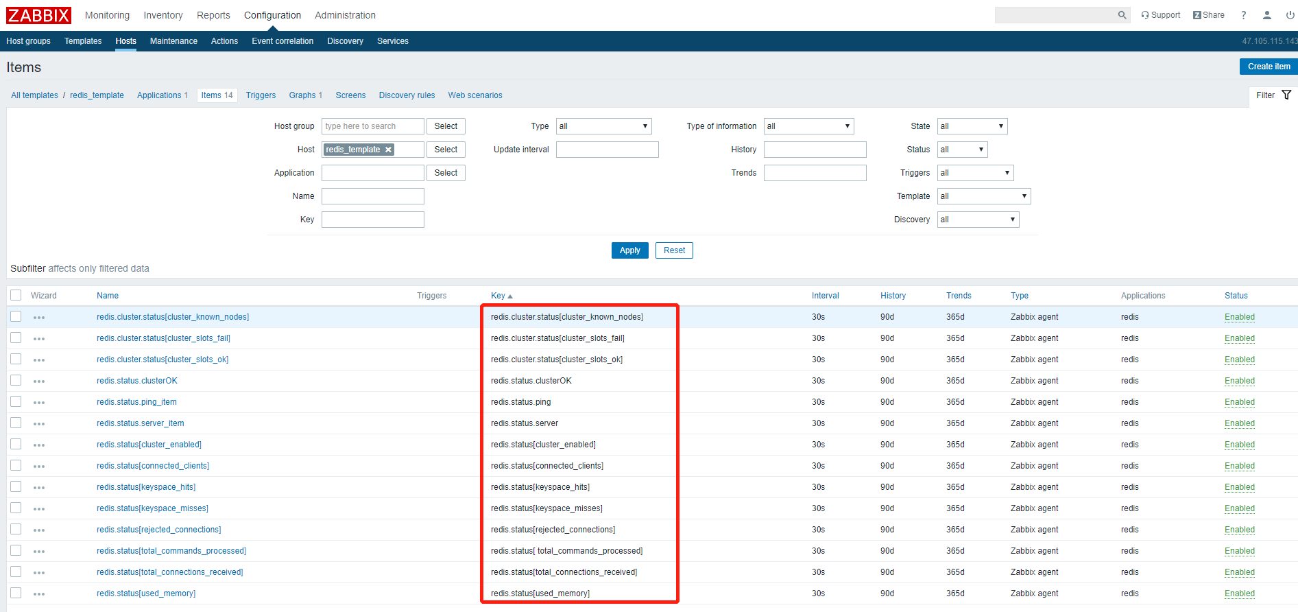Click the Zabbix logo

pos(39,15)
